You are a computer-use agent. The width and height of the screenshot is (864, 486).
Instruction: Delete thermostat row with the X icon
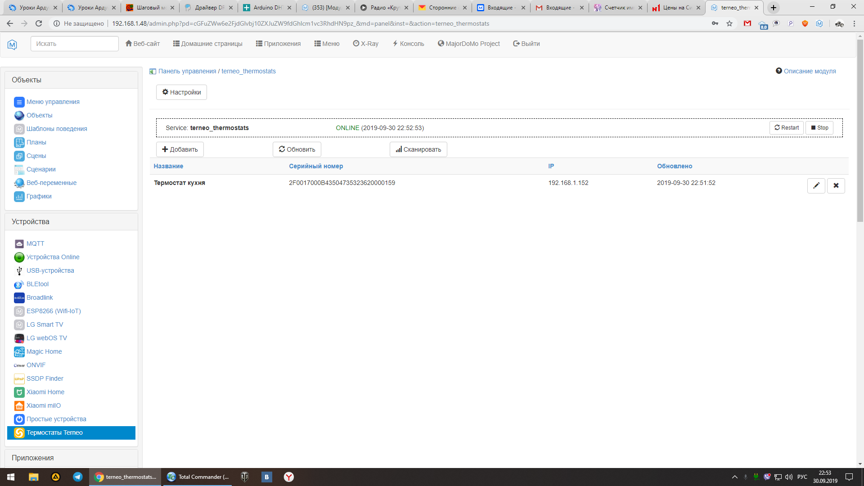[x=836, y=185]
